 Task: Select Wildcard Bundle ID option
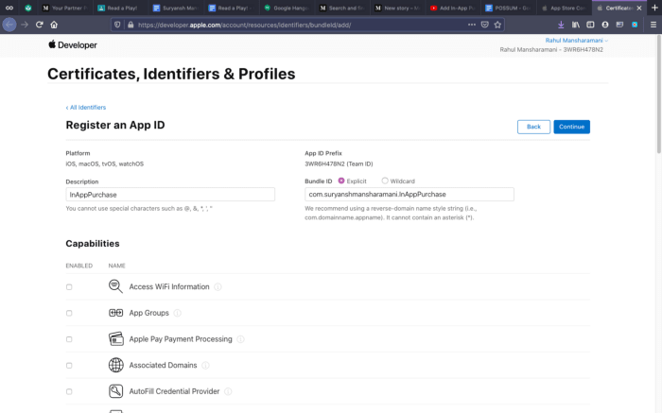[385, 181]
